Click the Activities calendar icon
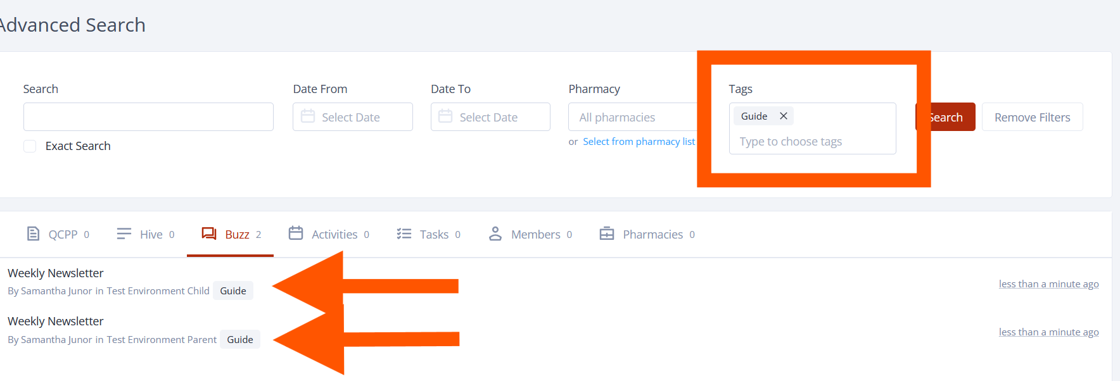1120x381 pixels. [x=296, y=233]
